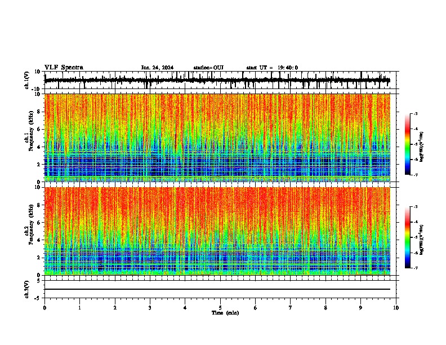This screenshot has width=446, height=345.
Task: Click the station label in the header
Action: [208, 68]
